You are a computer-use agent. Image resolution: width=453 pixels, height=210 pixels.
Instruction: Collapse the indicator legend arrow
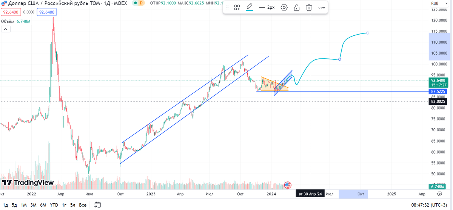click(x=5, y=29)
